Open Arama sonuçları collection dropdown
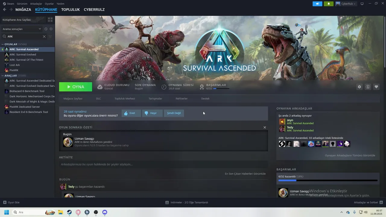 point(22,29)
